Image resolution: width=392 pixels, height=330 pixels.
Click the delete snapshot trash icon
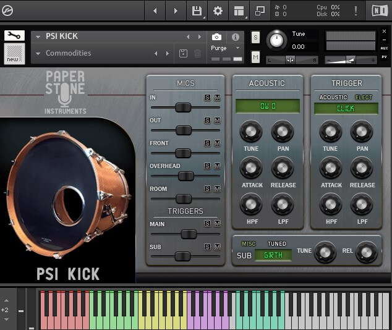[x=198, y=54]
